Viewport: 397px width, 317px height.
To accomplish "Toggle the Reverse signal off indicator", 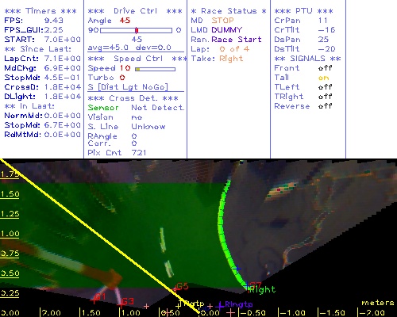I will point(325,106).
